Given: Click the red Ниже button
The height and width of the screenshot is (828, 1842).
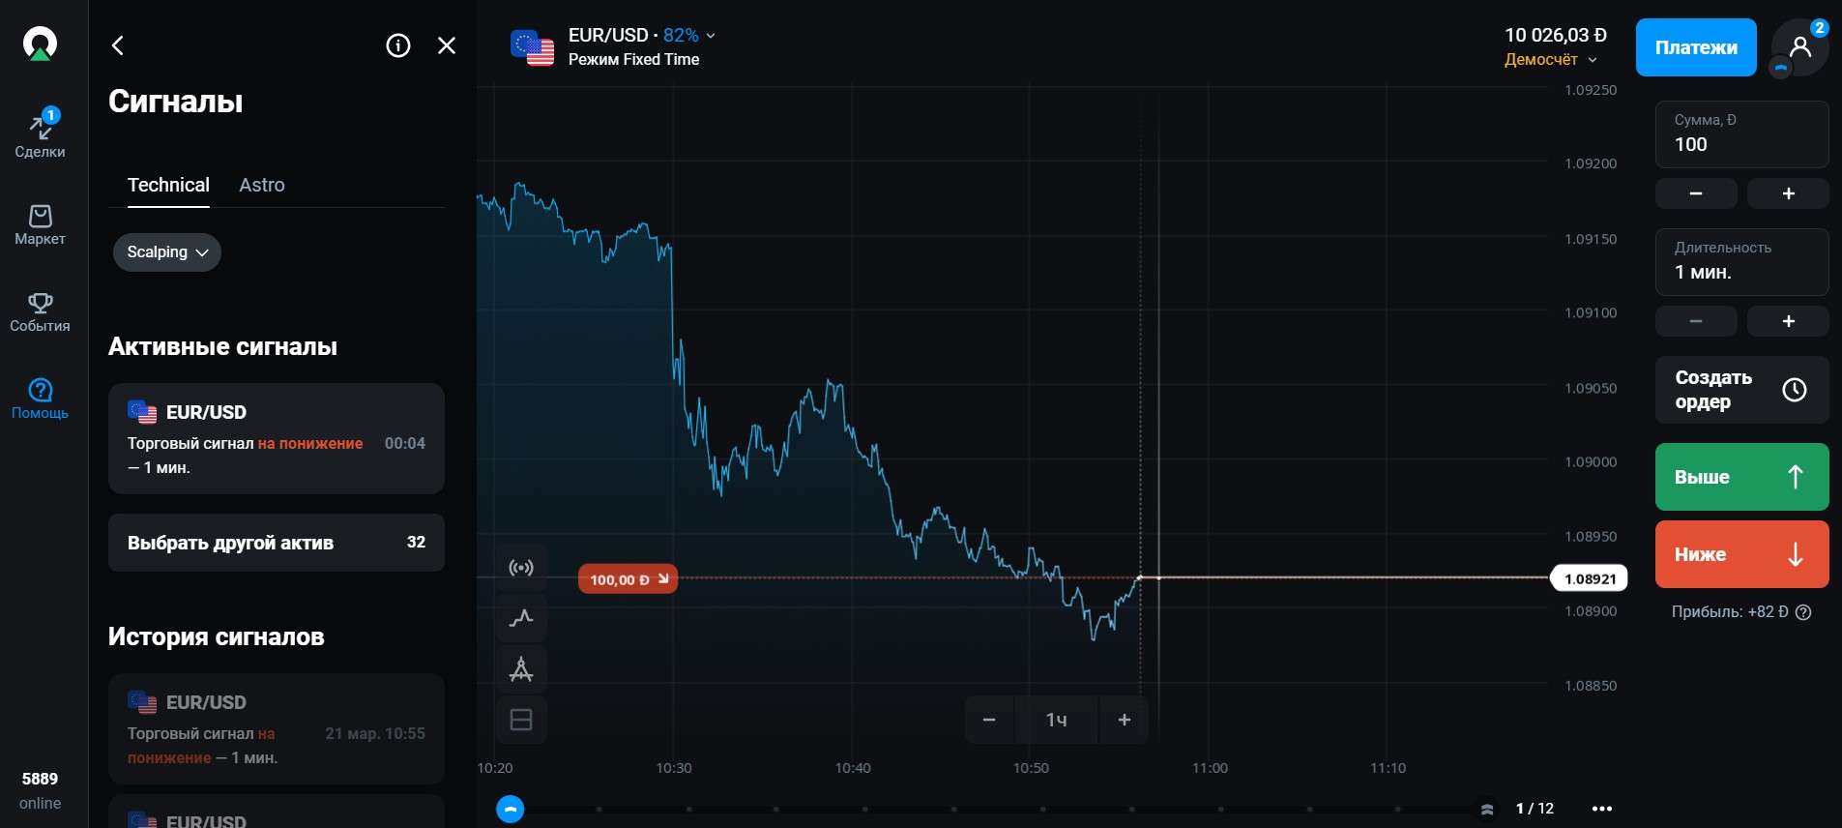Looking at the screenshot, I should tap(1742, 554).
